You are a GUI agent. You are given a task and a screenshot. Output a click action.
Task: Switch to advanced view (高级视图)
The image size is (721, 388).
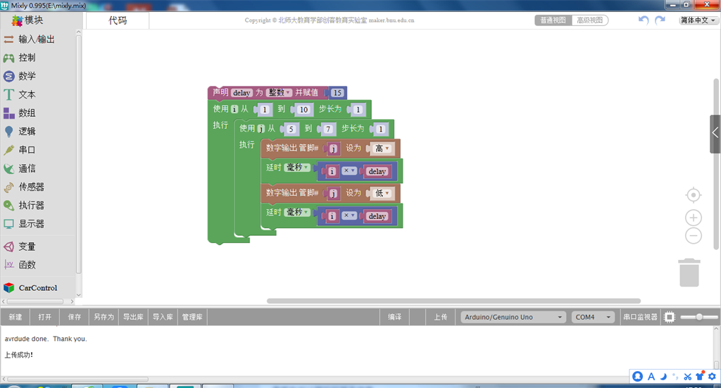pyautogui.click(x=589, y=20)
